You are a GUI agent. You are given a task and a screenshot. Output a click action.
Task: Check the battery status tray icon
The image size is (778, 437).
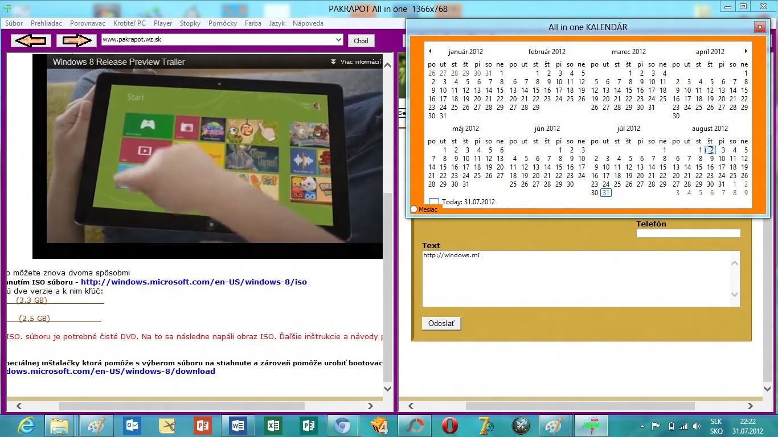670,426
